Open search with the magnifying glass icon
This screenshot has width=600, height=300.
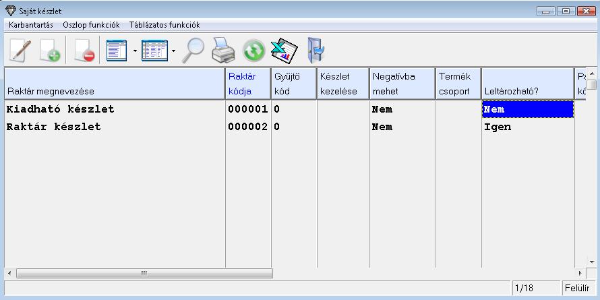[x=193, y=50]
